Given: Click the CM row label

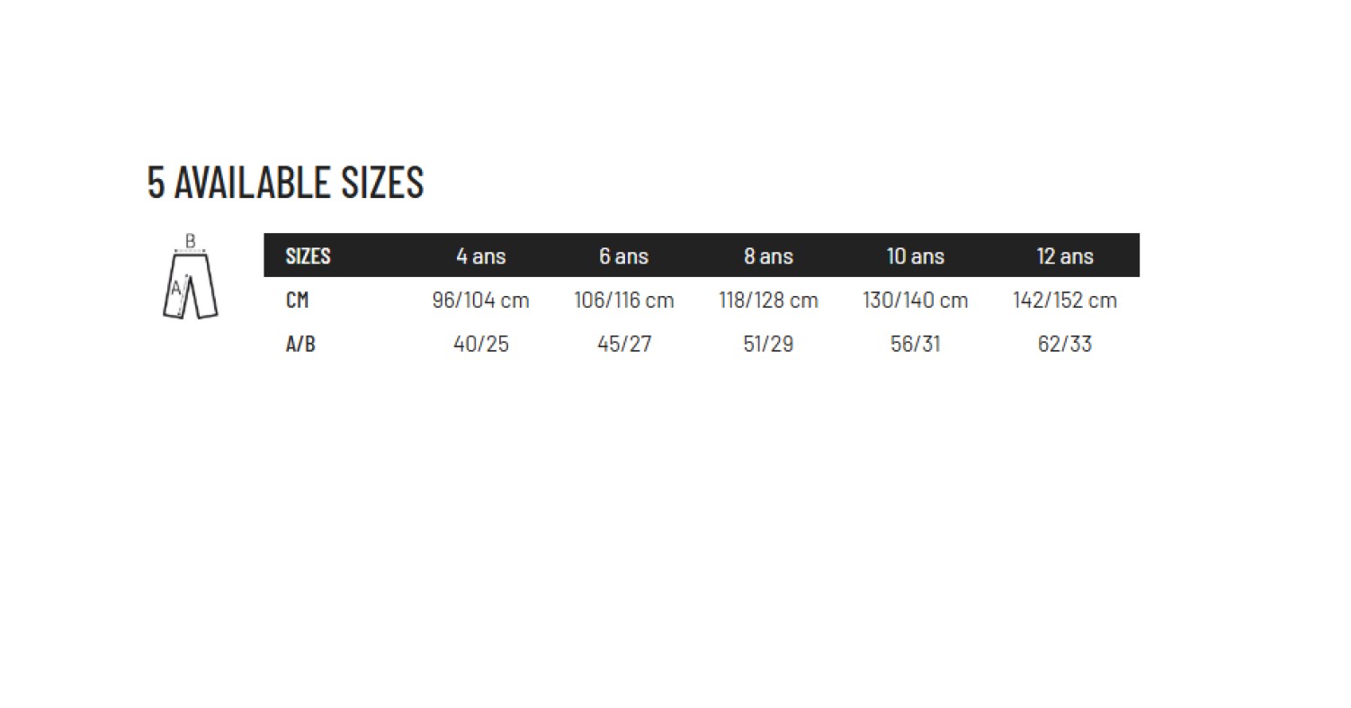Looking at the screenshot, I should click(x=297, y=300).
